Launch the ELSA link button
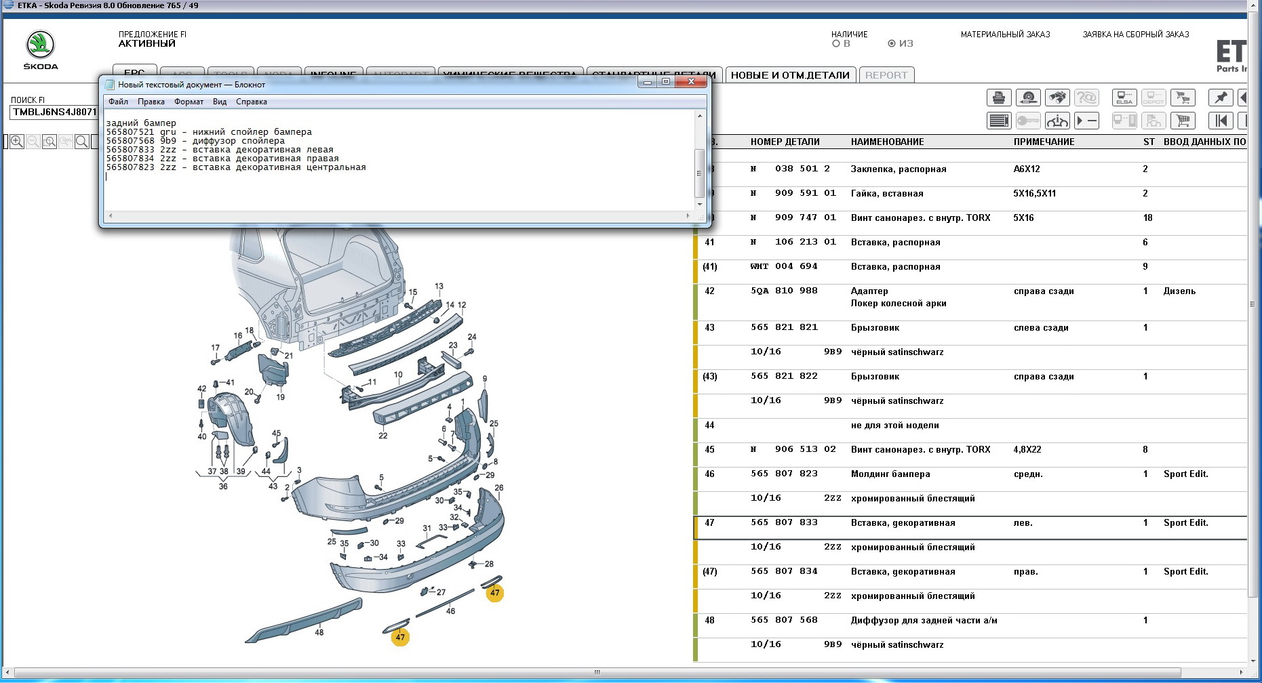Viewport: 1262px width, 683px height. click(1124, 98)
